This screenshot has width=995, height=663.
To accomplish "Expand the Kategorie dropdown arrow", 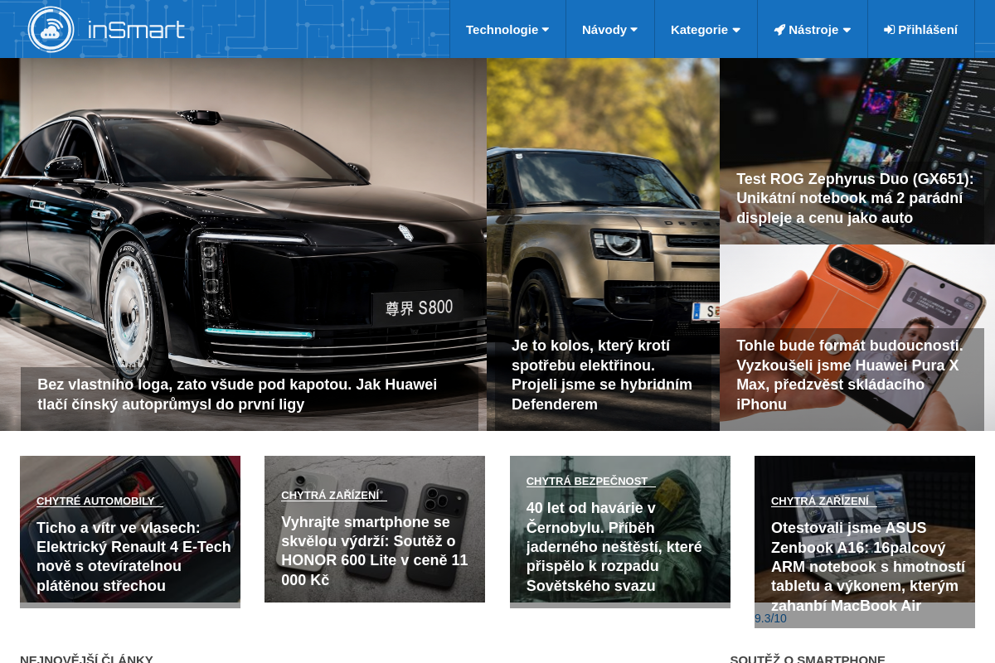I will (736, 30).
